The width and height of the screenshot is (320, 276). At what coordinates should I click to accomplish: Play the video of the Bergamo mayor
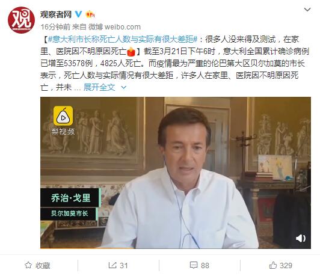pos(176,173)
